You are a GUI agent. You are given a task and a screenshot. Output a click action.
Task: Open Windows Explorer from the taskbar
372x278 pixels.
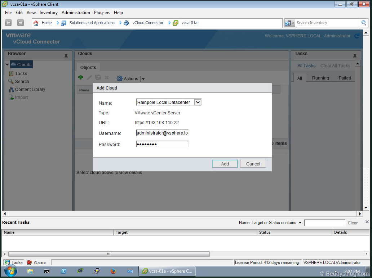(30, 272)
